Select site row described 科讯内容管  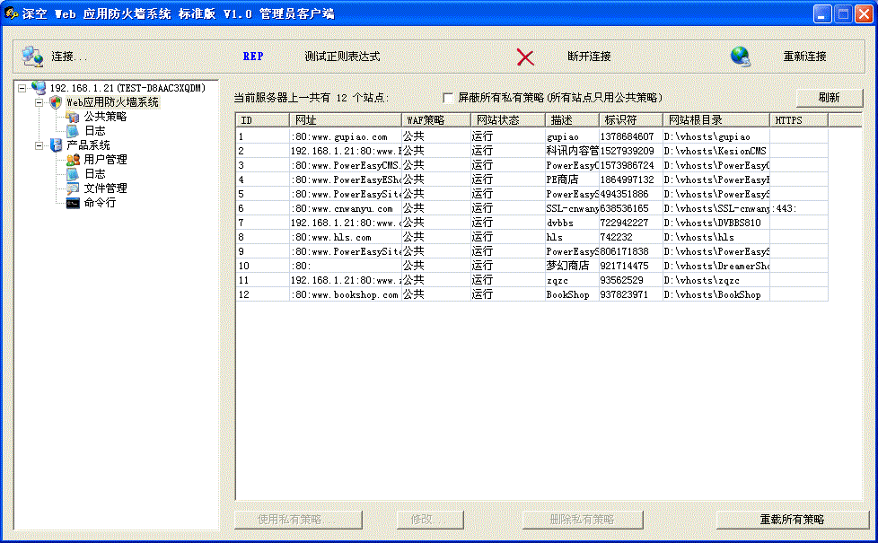pos(532,151)
